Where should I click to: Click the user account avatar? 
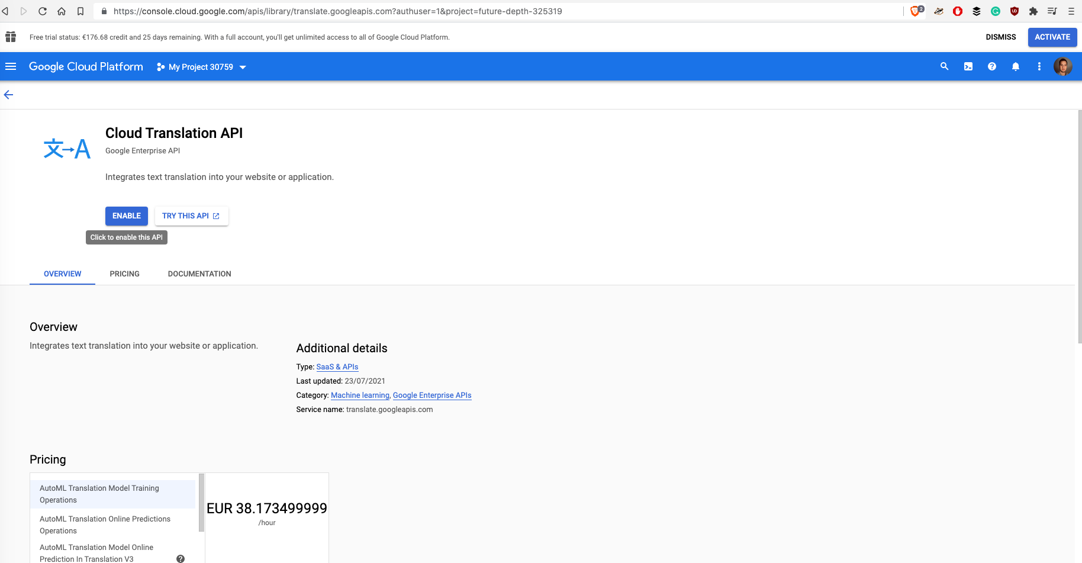coord(1062,66)
